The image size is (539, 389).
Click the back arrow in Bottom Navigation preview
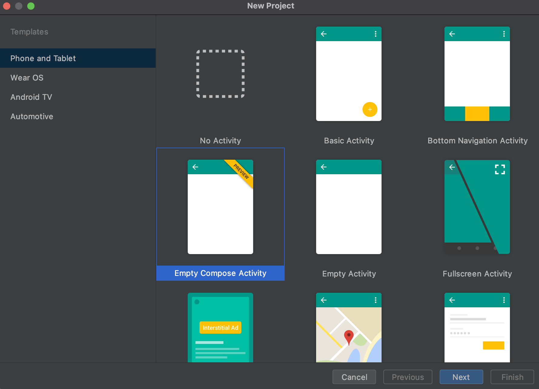(x=452, y=34)
